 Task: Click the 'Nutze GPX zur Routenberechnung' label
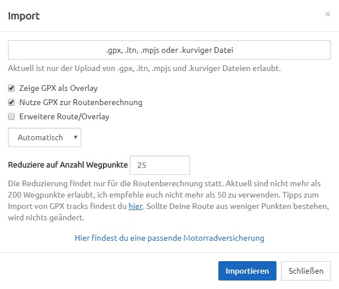[81, 102]
